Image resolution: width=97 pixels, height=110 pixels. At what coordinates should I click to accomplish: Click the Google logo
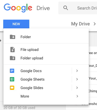(18, 8)
